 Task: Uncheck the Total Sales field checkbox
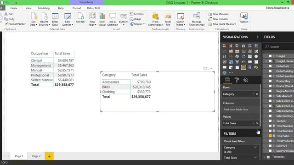[x=270, y=136]
